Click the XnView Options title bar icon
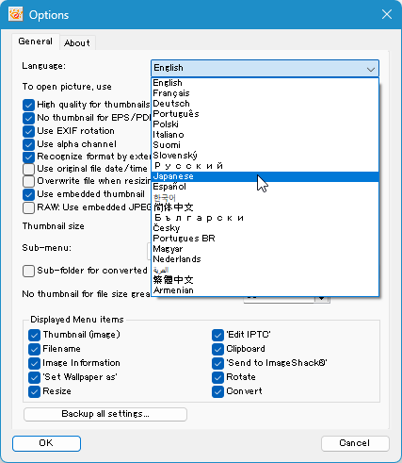The image size is (402, 463). pos(16,14)
